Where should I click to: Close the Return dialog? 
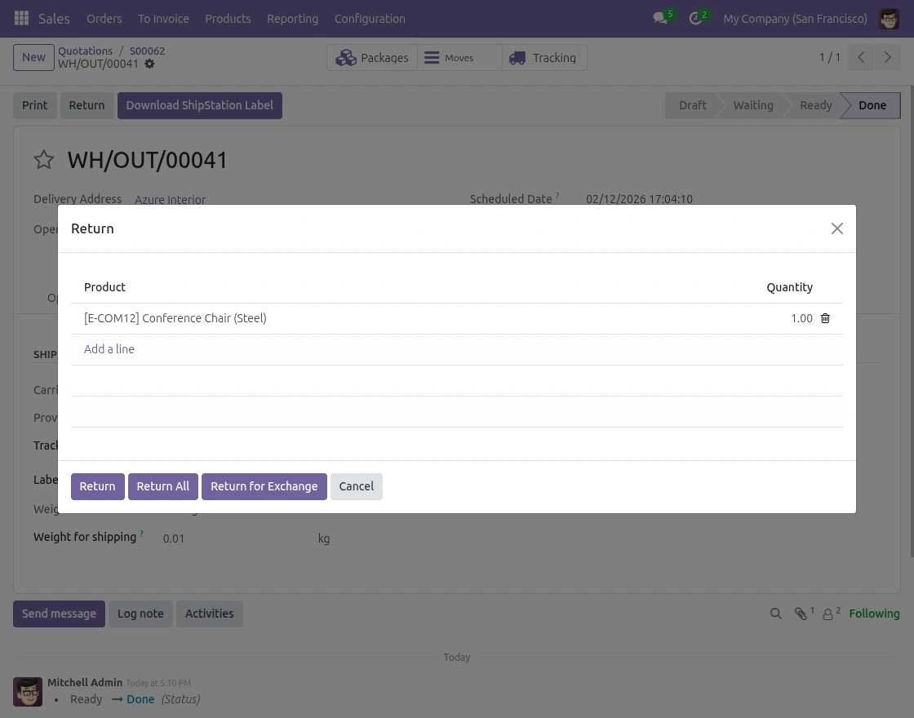click(x=836, y=228)
